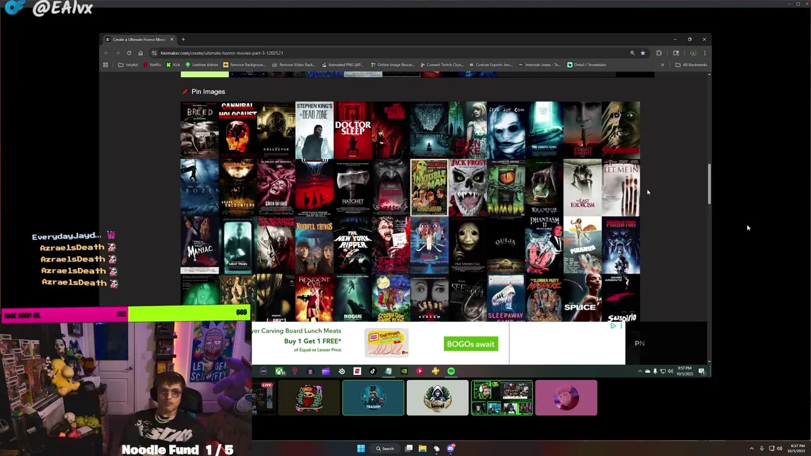Open the apps grid on bookmarks bar
This screenshot has height=456, width=811.
(x=106, y=65)
